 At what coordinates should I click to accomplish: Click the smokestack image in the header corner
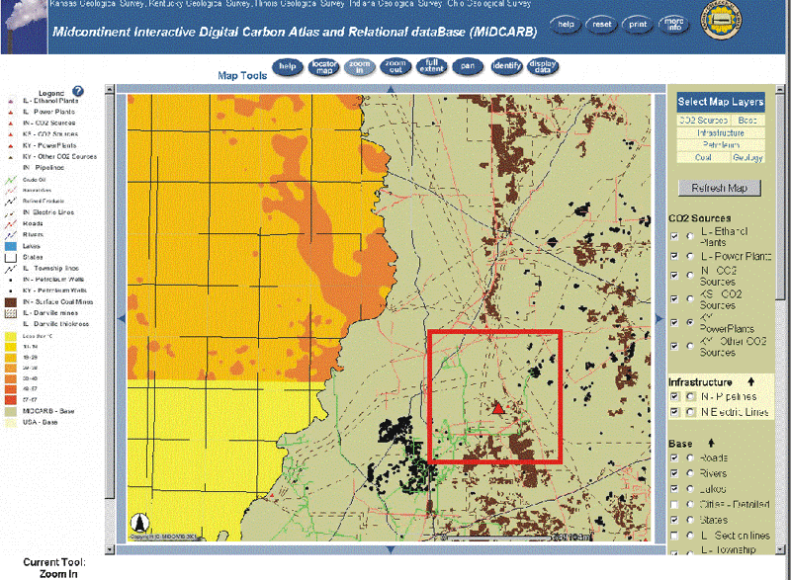(x=24, y=27)
